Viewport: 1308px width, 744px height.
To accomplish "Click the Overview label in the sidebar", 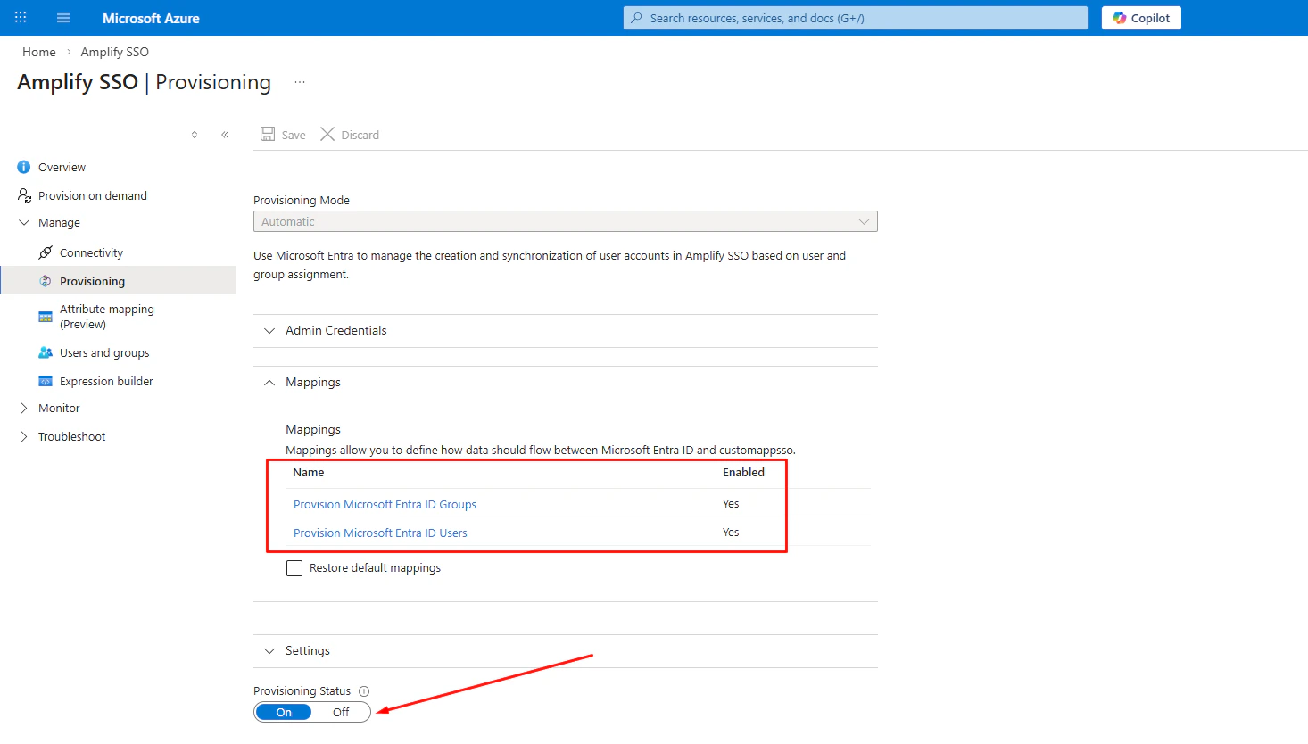I will point(62,167).
